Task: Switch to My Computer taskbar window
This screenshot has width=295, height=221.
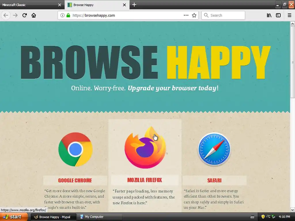Action: click(100, 217)
